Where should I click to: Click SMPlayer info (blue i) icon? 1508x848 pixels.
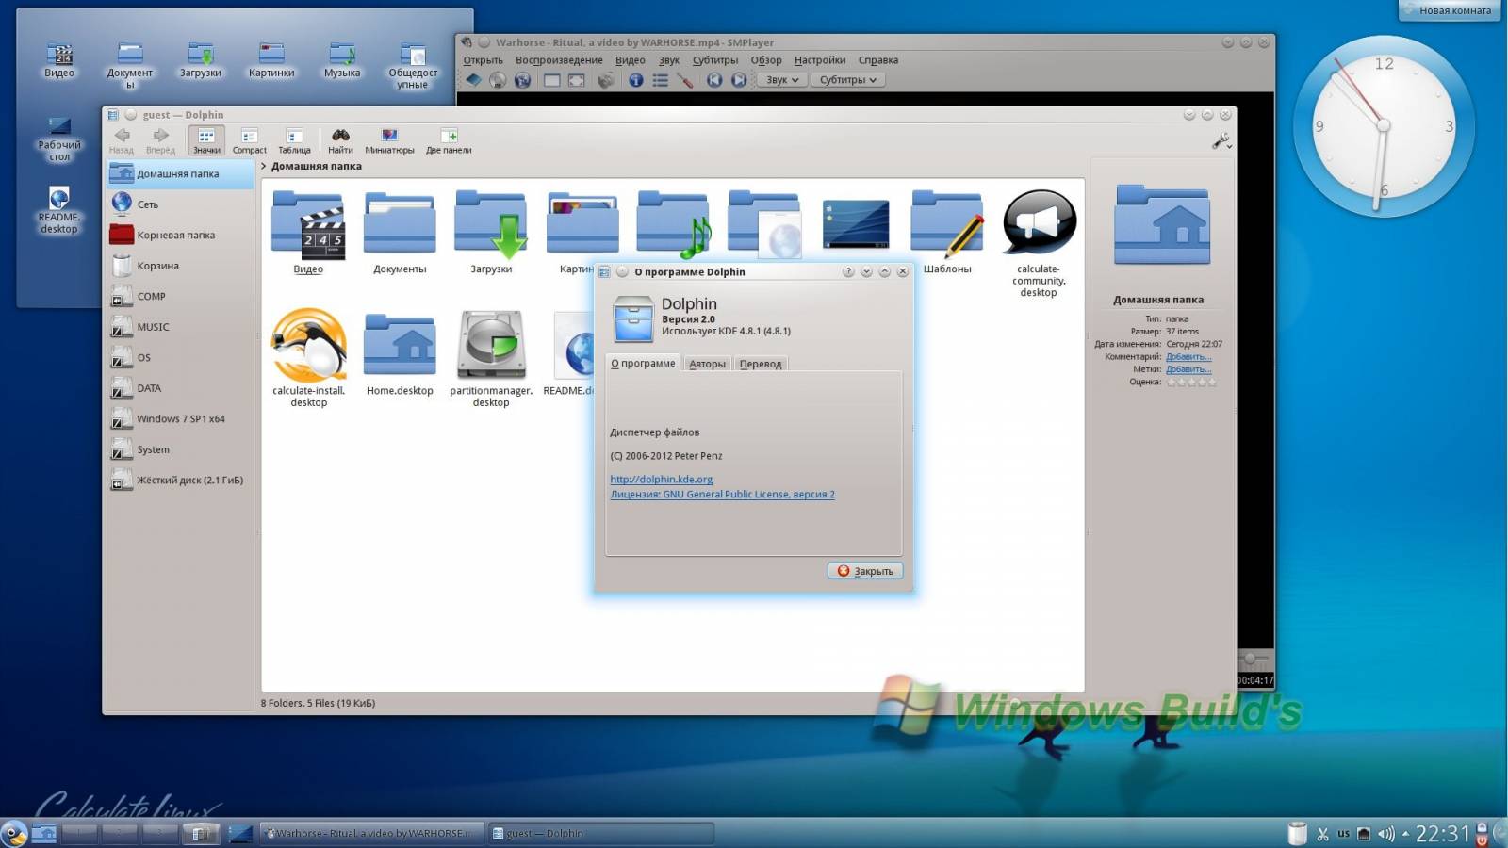(x=636, y=80)
